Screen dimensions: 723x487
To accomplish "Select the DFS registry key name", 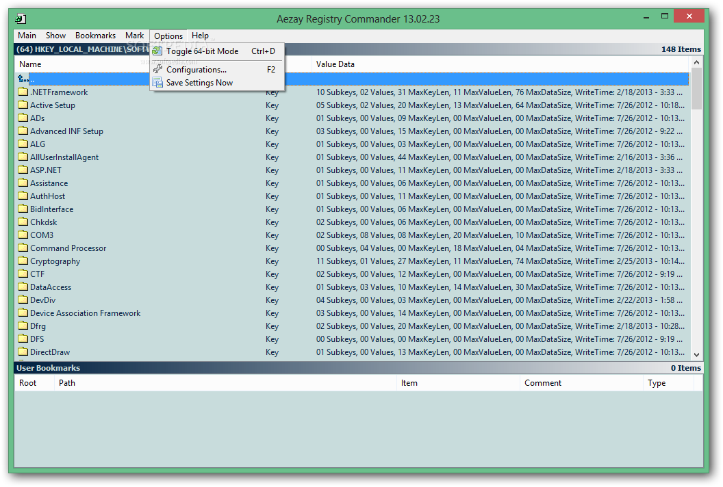I will tap(38, 339).
